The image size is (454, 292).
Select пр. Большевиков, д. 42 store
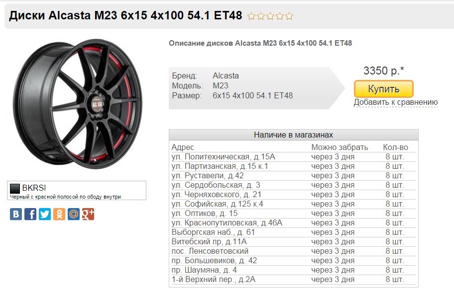214,261
